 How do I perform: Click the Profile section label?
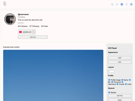tap(111, 76)
